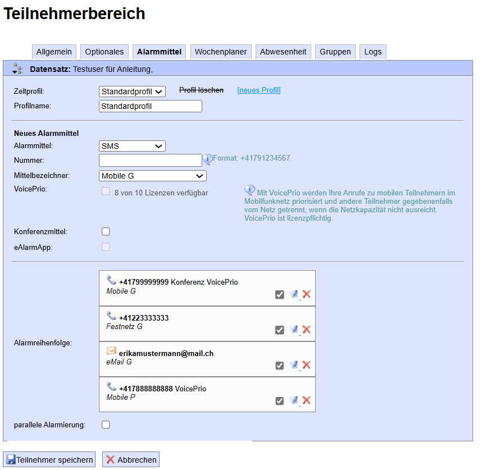Focus the Profilname input field
Screen dimensions: 482x470
pyautogui.click(x=151, y=106)
